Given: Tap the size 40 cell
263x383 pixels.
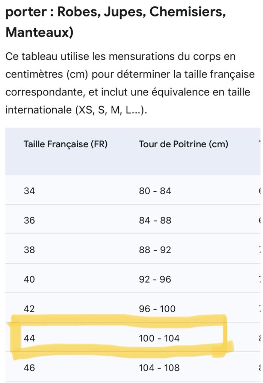Looking at the screenshot, I should tap(29, 279).
